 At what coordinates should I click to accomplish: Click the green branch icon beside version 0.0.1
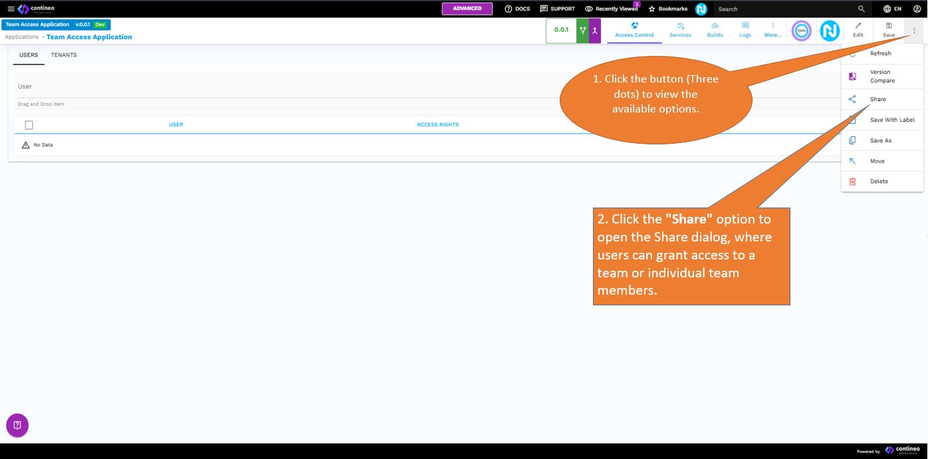(x=583, y=31)
